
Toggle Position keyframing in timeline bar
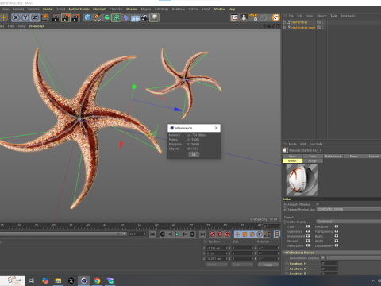[237, 234]
